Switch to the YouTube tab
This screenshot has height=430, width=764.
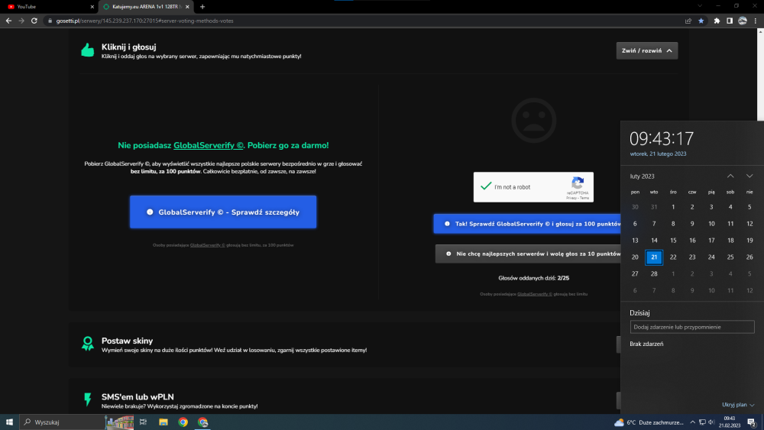click(49, 7)
